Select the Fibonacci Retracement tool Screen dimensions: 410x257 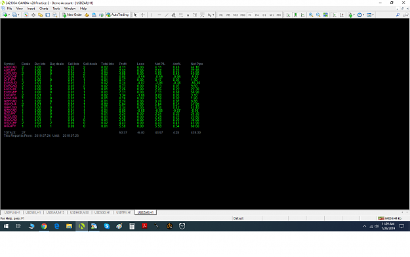pos(180,15)
